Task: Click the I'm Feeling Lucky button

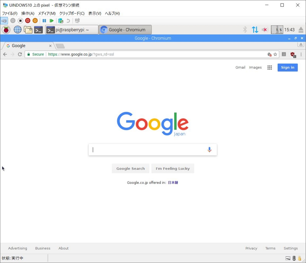Action: (x=173, y=168)
